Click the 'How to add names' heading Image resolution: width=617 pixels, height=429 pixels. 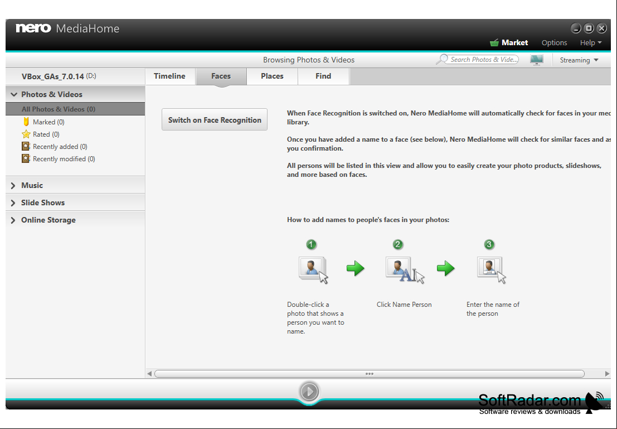point(368,220)
